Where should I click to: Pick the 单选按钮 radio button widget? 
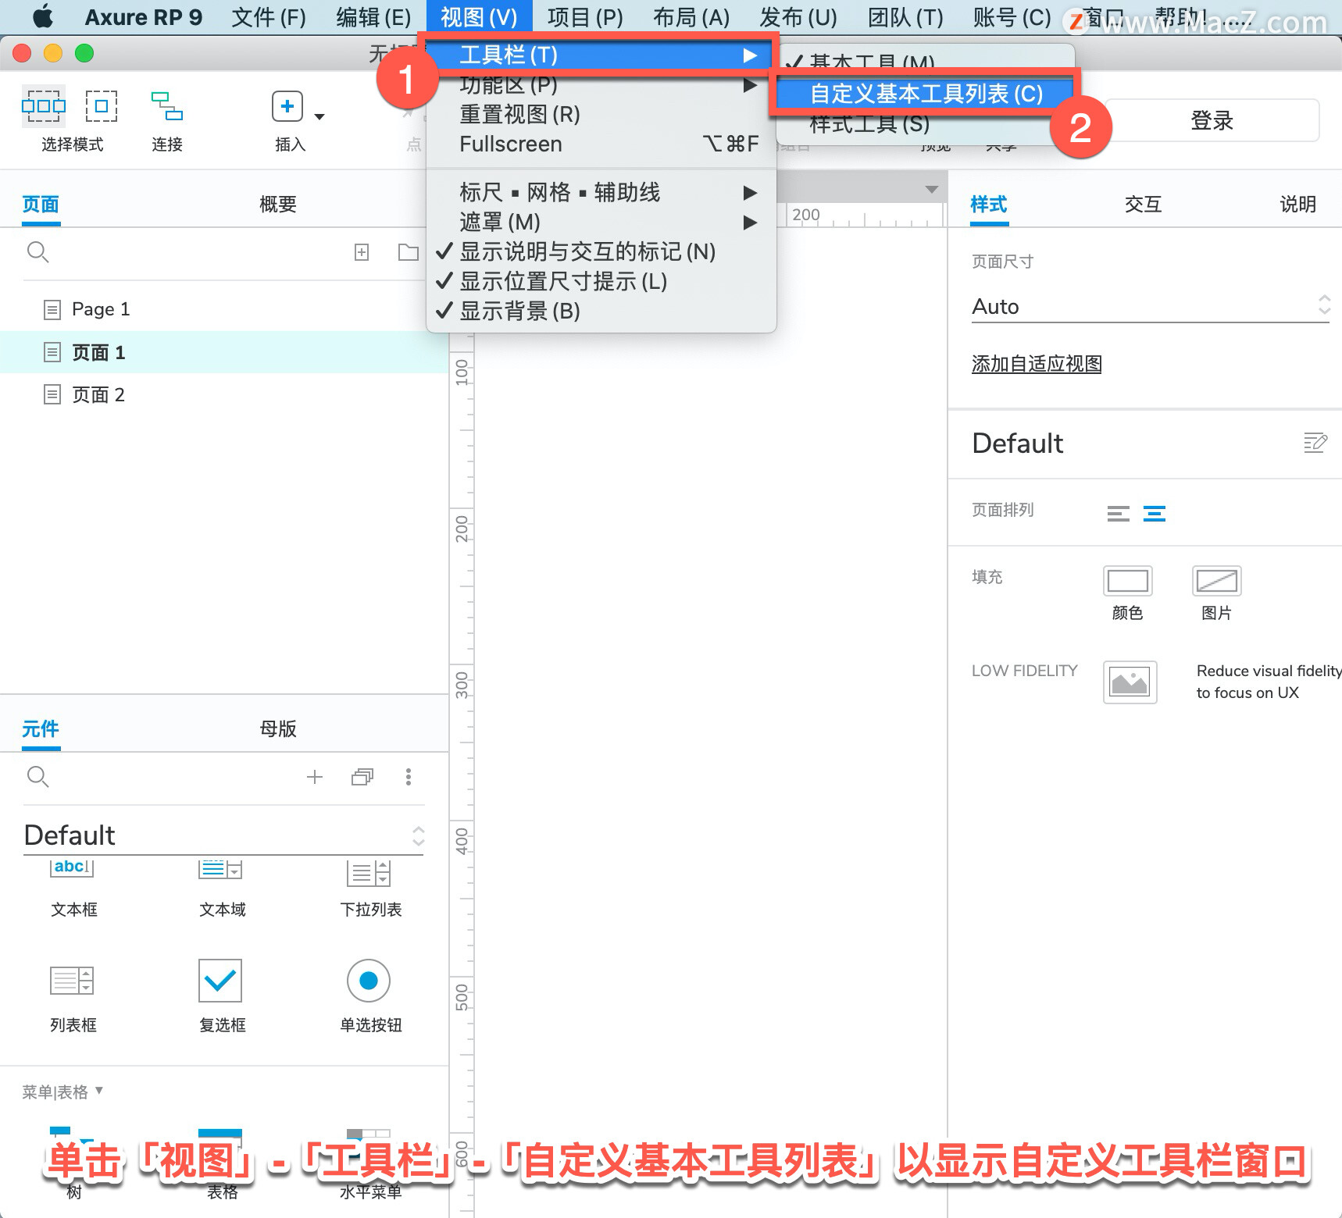click(x=370, y=998)
